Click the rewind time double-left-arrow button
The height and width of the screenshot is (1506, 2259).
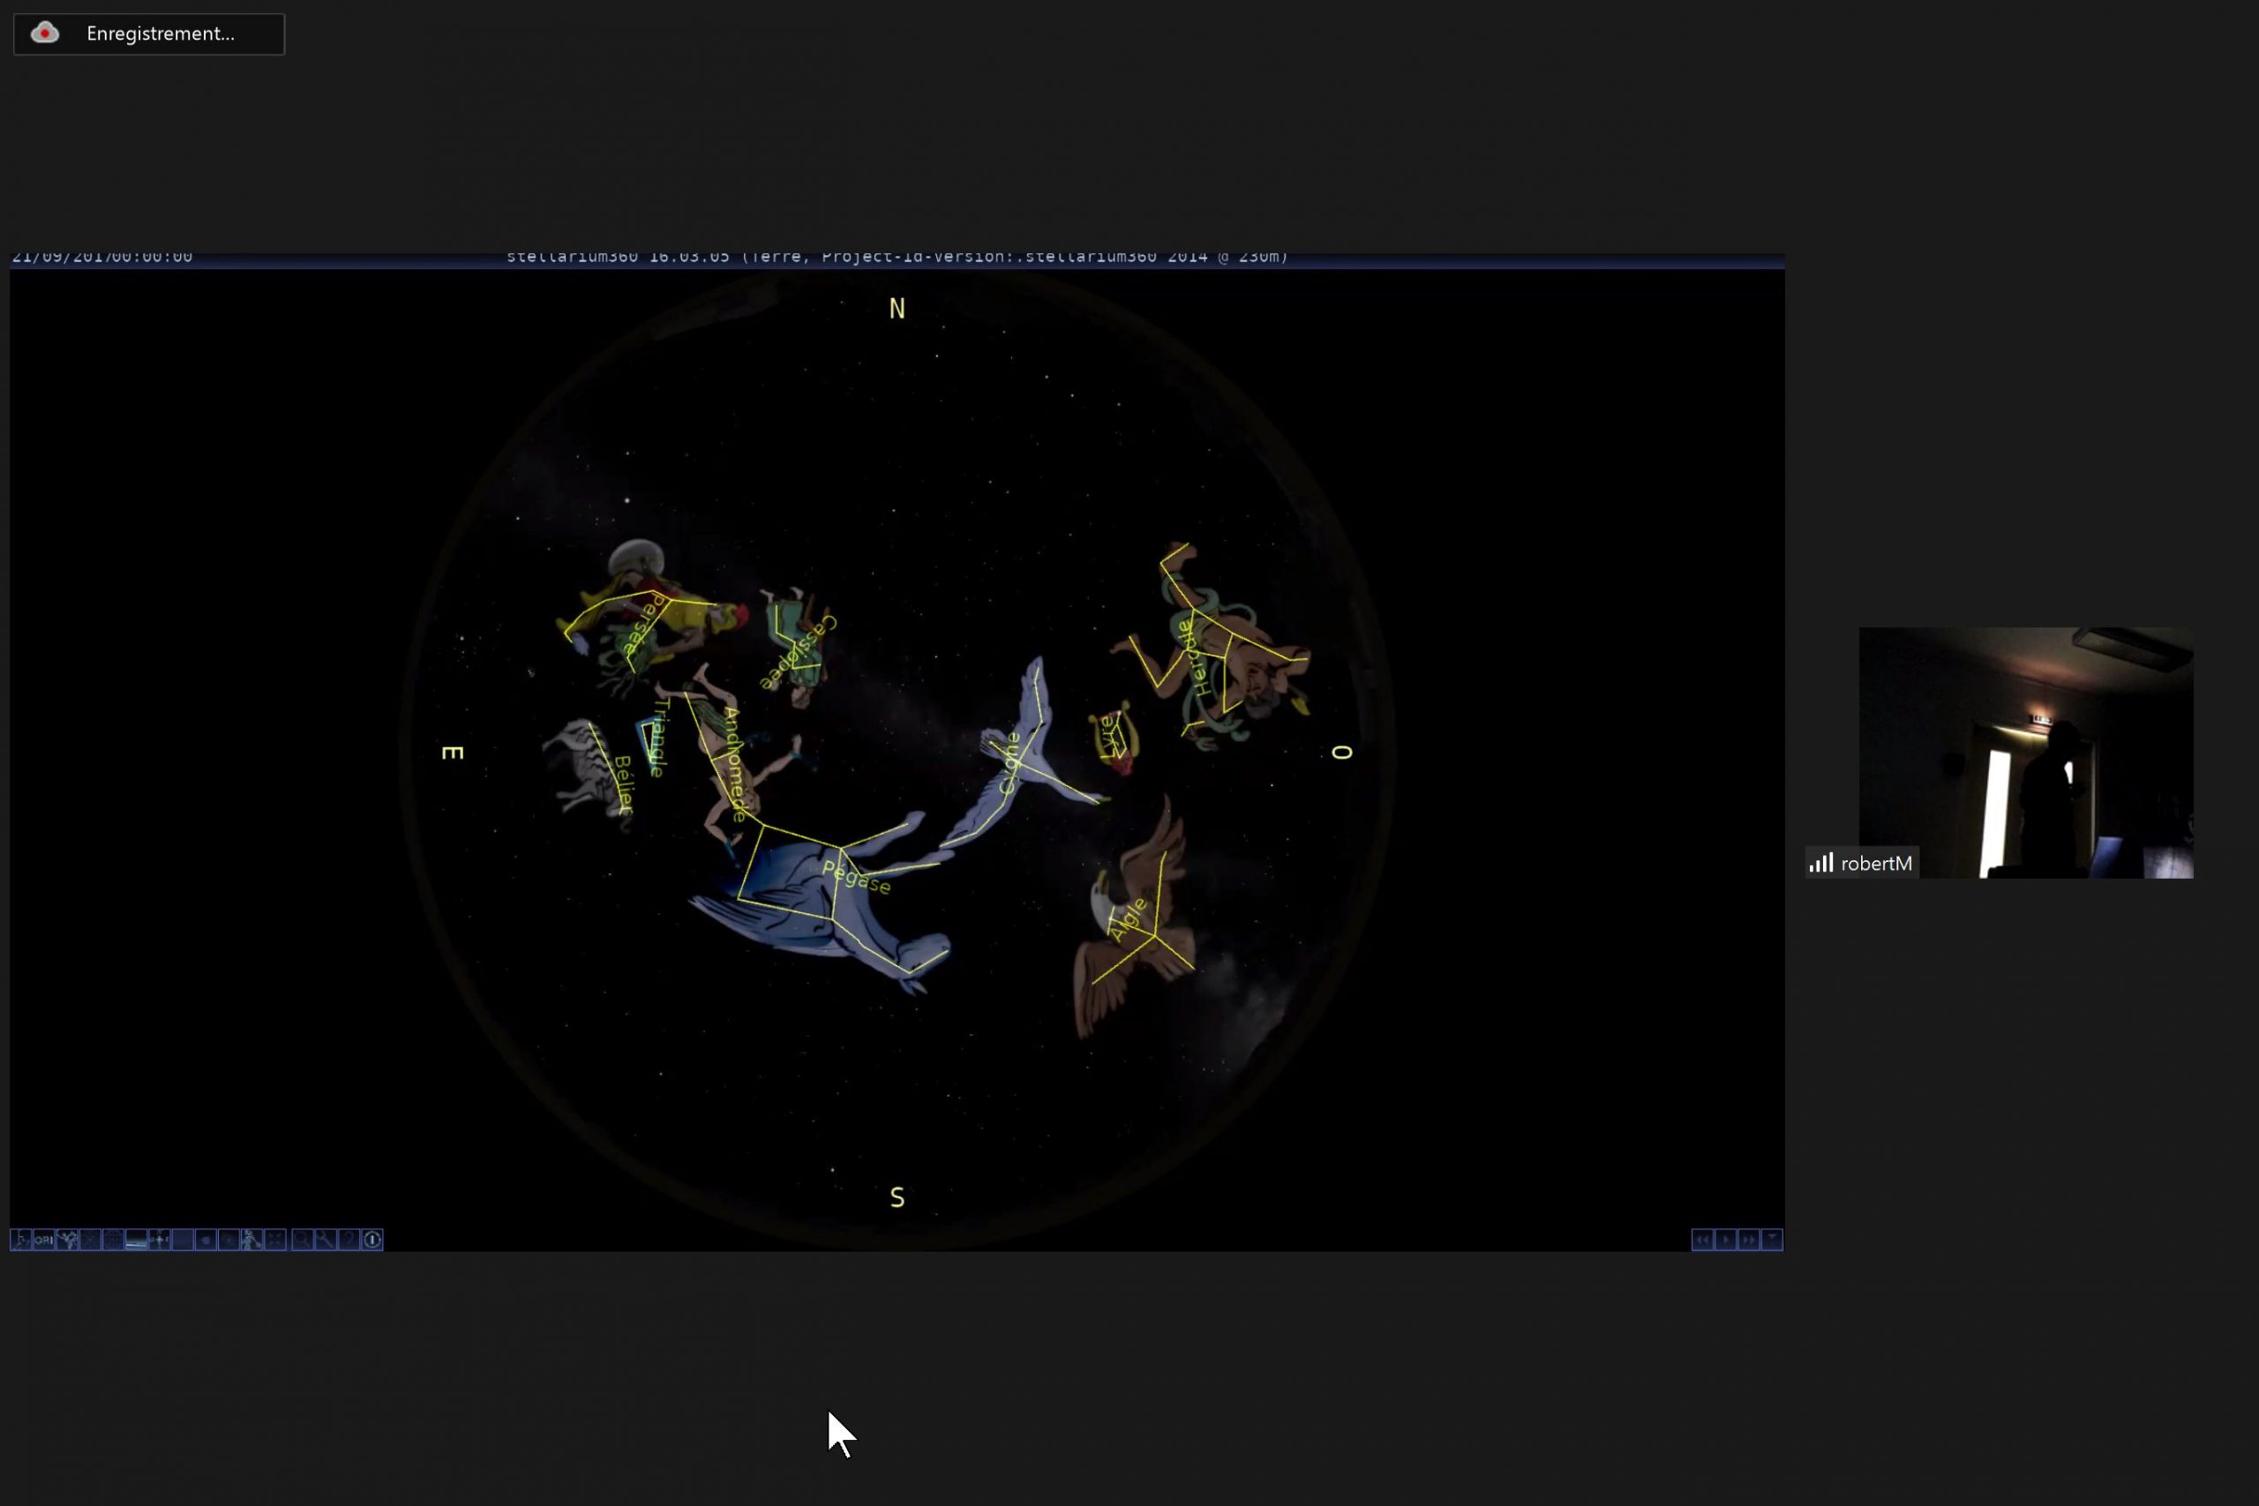[x=1703, y=1240]
